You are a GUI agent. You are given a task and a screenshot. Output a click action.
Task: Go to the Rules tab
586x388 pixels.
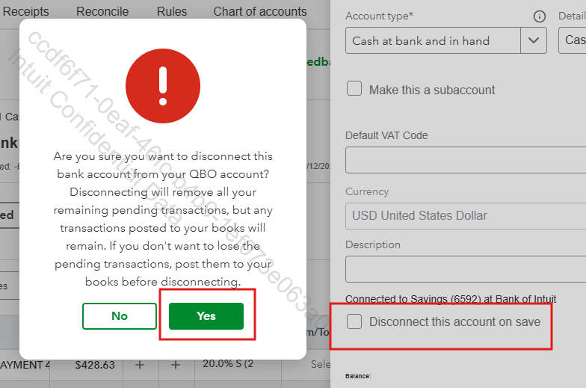(172, 11)
